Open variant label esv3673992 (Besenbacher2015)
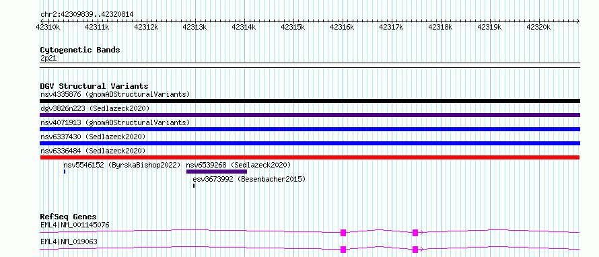The image size is (599, 257). point(249,179)
